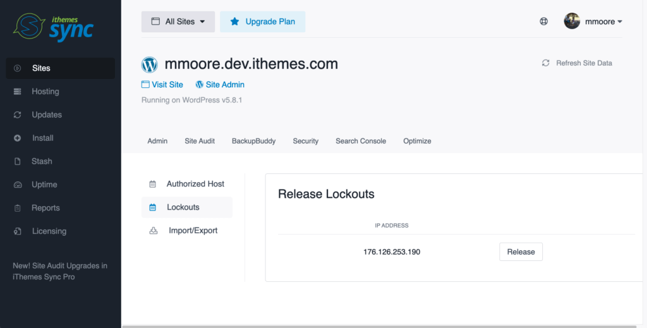Click the Stash file icon
The image size is (647, 328).
(17, 161)
